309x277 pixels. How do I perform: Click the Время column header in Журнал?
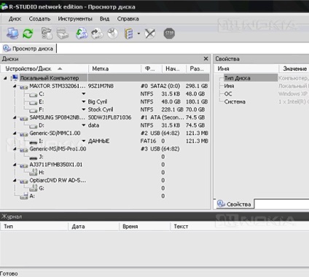(x=145, y=227)
